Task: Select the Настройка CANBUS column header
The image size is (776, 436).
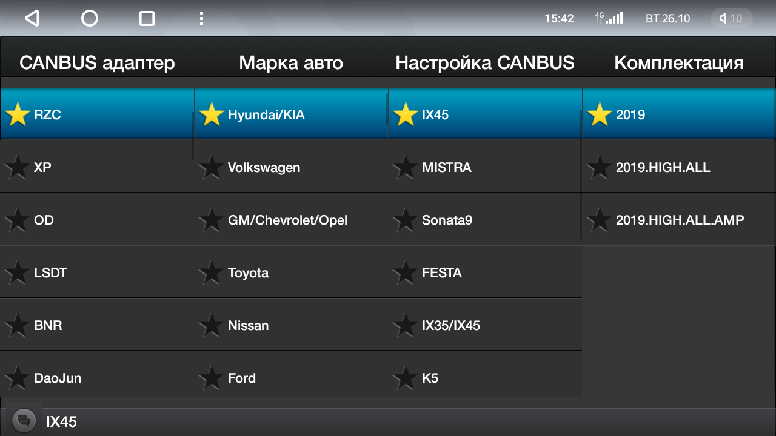Action: click(x=485, y=62)
